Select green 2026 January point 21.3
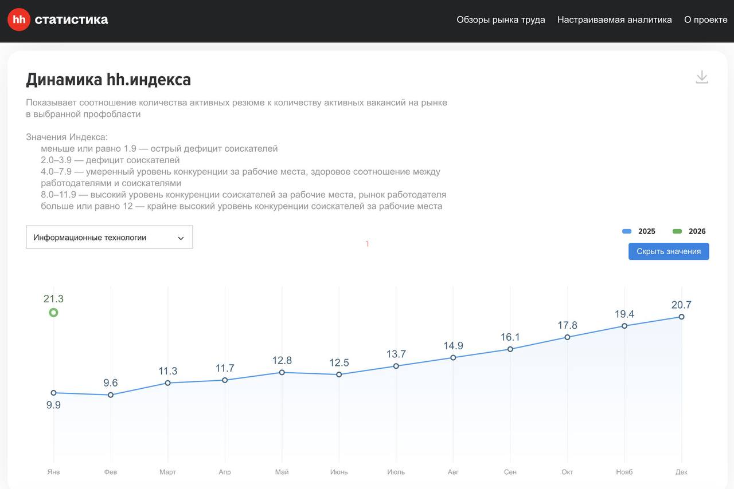734x489 pixels. (x=53, y=313)
